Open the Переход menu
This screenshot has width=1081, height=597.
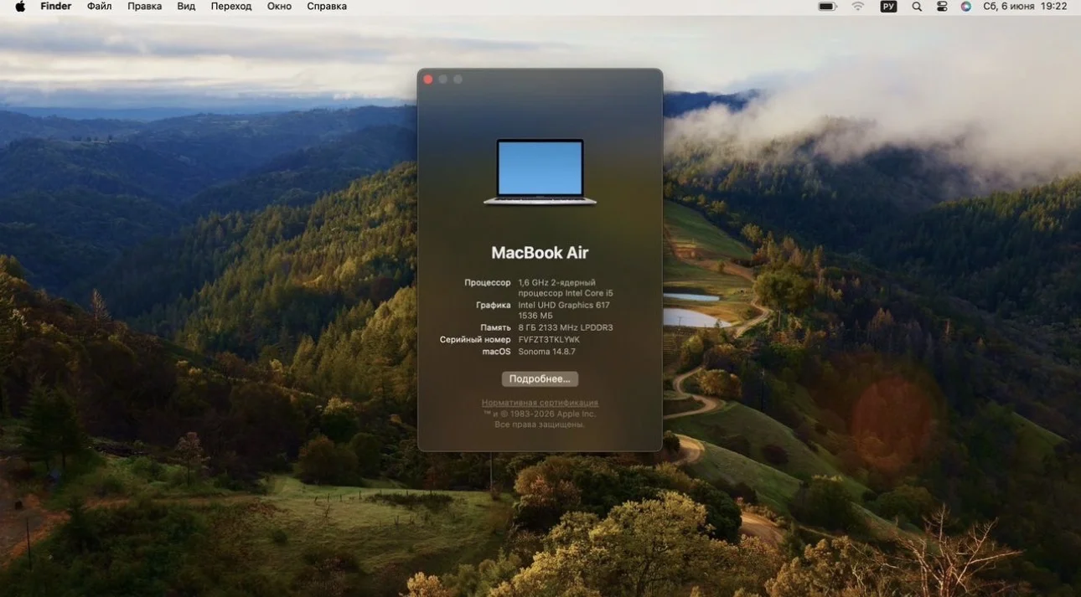pos(231,6)
